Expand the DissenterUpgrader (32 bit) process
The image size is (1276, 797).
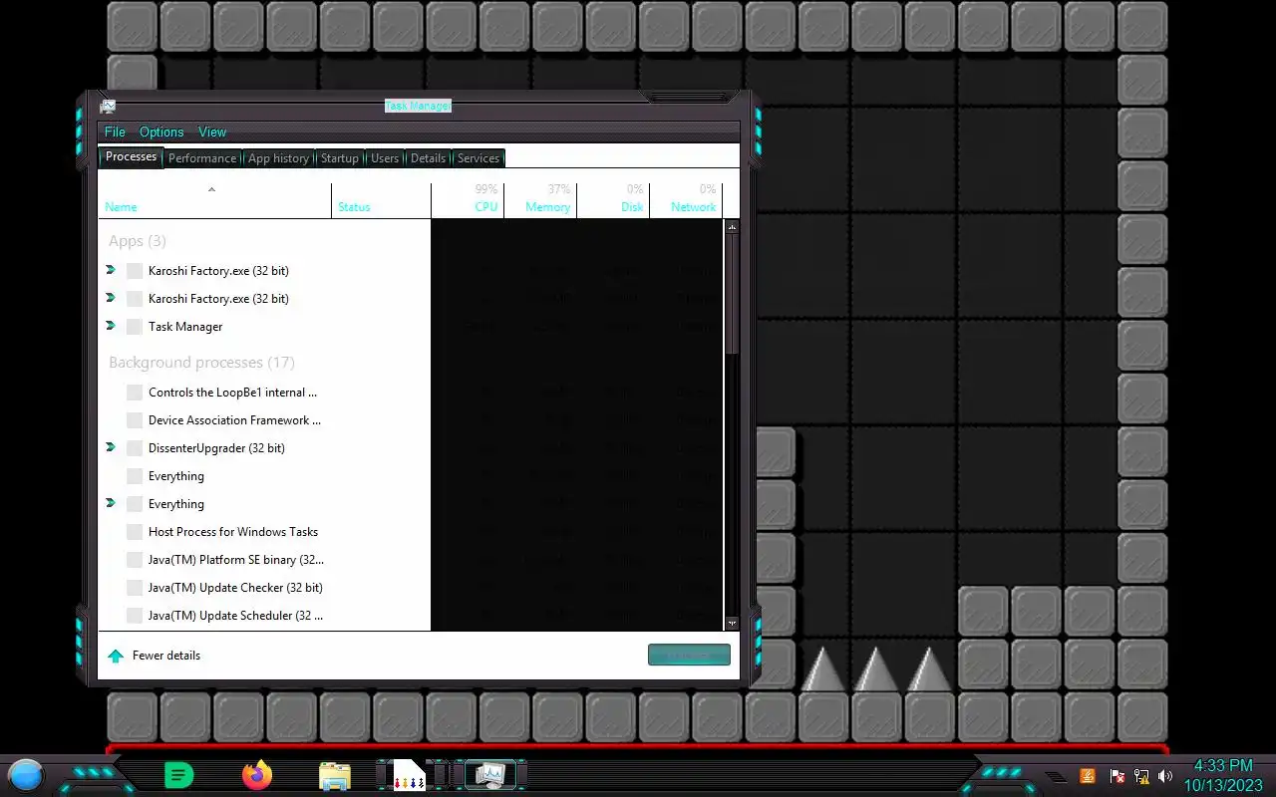point(111,447)
